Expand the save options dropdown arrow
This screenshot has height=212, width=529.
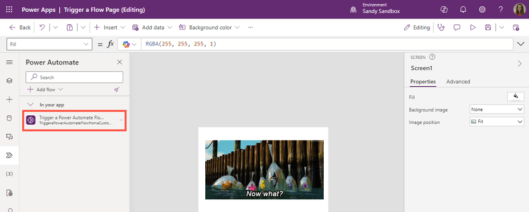click(501, 27)
